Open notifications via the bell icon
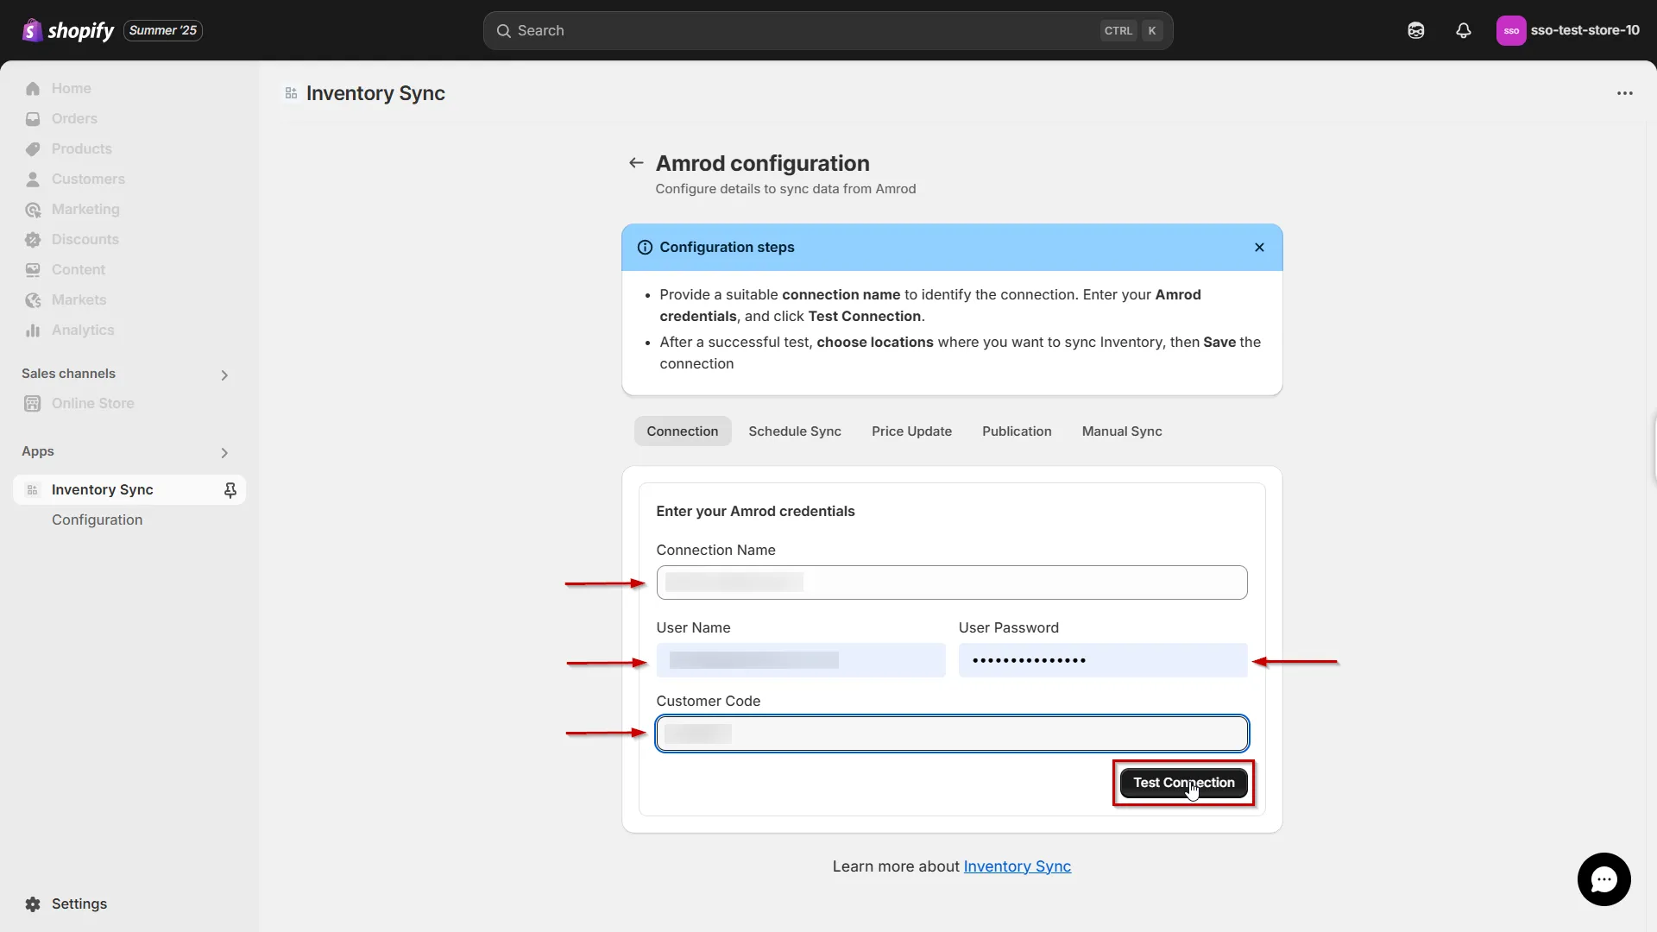 click(x=1463, y=30)
